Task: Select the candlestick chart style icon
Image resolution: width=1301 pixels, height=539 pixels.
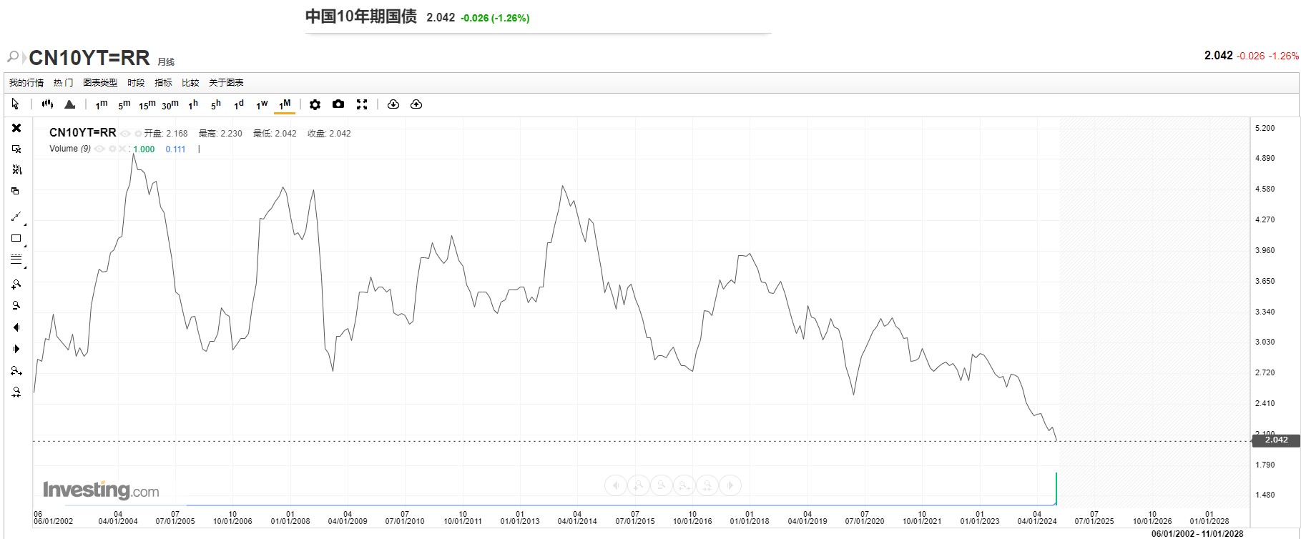Action: [x=47, y=104]
